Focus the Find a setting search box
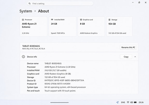 [60, 4]
